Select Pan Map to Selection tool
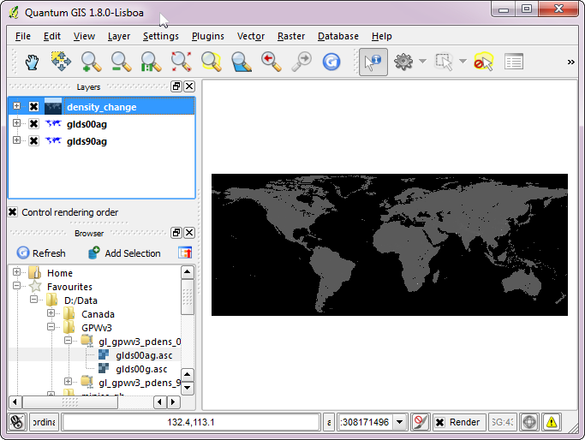 tap(61, 62)
